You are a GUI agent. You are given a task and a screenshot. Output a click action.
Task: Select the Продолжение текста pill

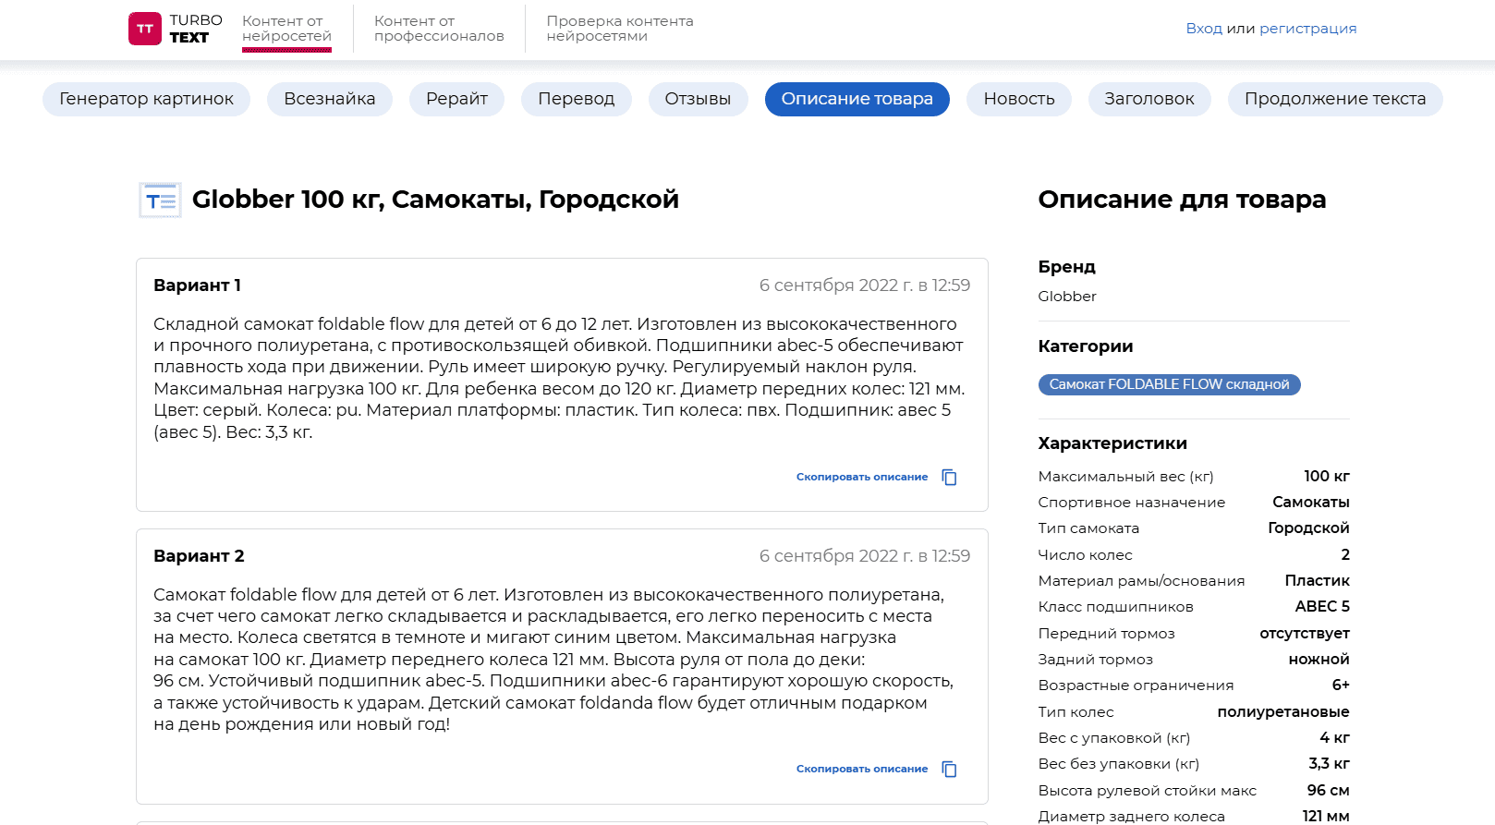[1335, 99]
